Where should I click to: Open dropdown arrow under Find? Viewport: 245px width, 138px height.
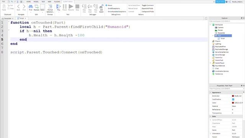[31, 12]
